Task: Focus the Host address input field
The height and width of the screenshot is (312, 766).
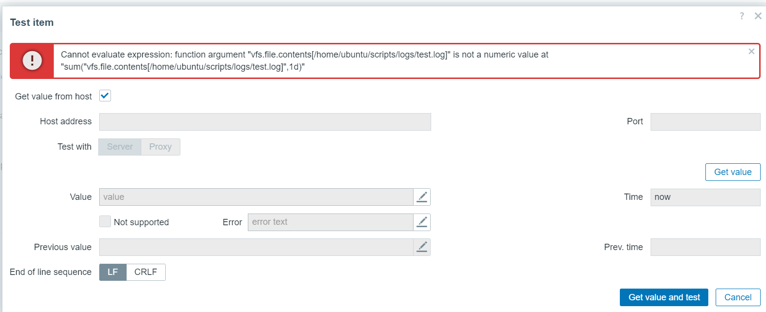Action: [x=265, y=122]
